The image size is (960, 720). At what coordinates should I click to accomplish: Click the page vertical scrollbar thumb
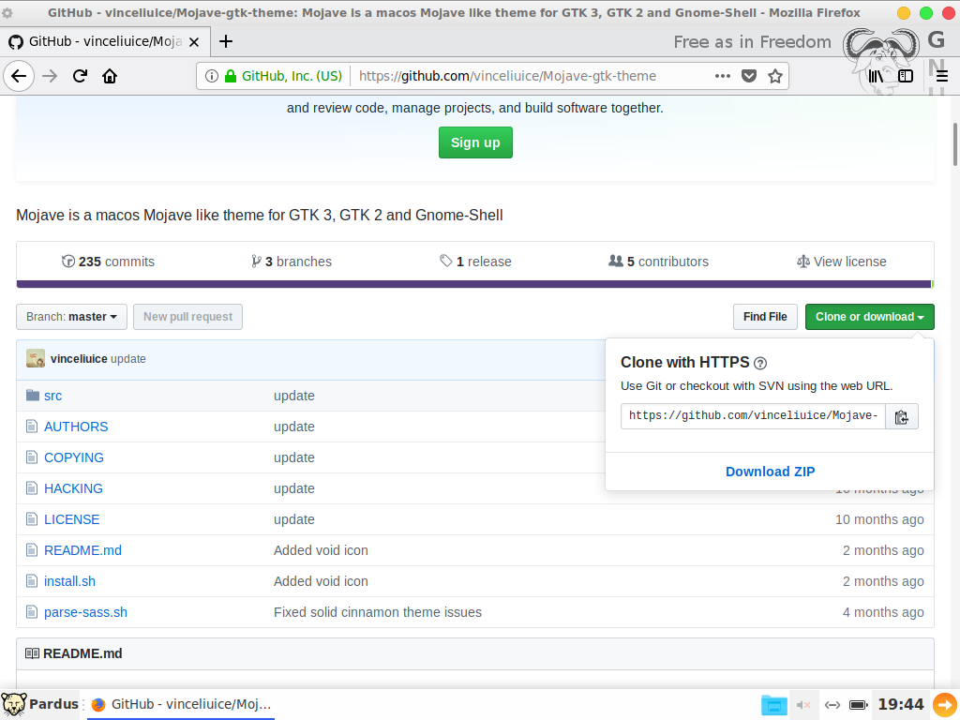(955, 144)
